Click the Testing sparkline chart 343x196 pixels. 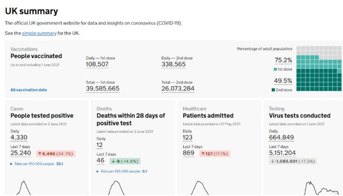pos(321,188)
